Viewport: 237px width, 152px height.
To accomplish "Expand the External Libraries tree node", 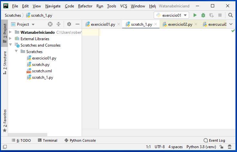I will point(11,39).
